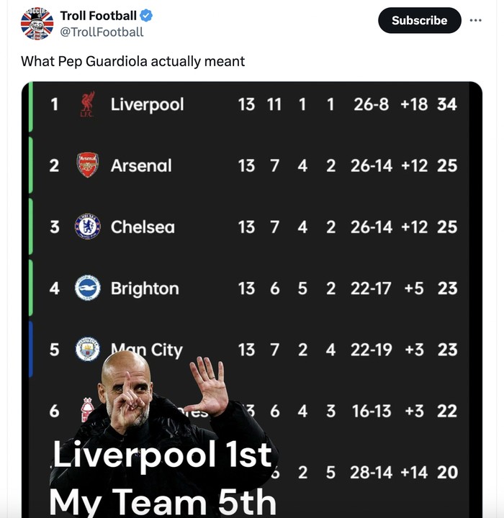The width and height of the screenshot is (504, 518).
Task: Click the Brighton team name
Action: [145, 288]
